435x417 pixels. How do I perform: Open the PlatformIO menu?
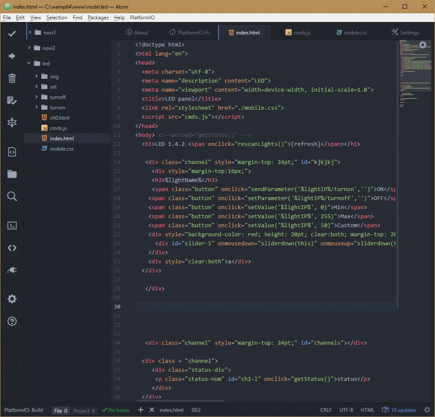[x=142, y=18]
